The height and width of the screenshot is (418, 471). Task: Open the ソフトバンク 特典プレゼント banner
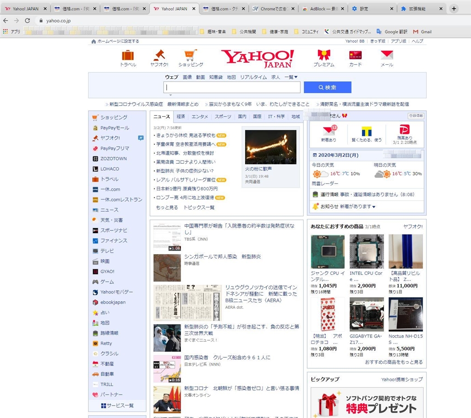367,402
